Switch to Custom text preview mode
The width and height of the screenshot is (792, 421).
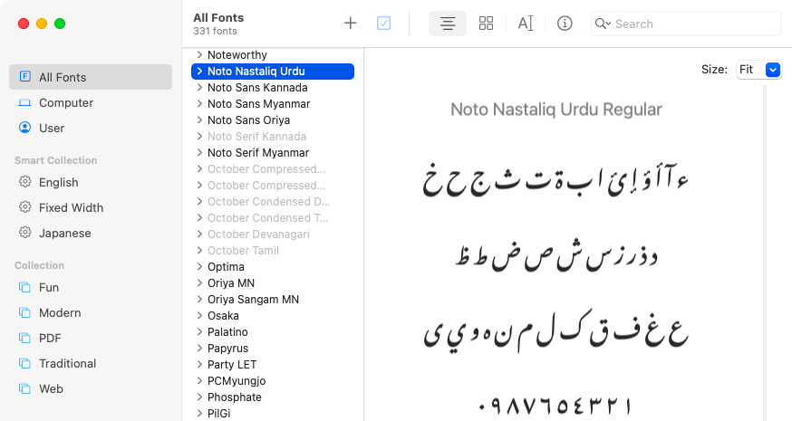526,24
